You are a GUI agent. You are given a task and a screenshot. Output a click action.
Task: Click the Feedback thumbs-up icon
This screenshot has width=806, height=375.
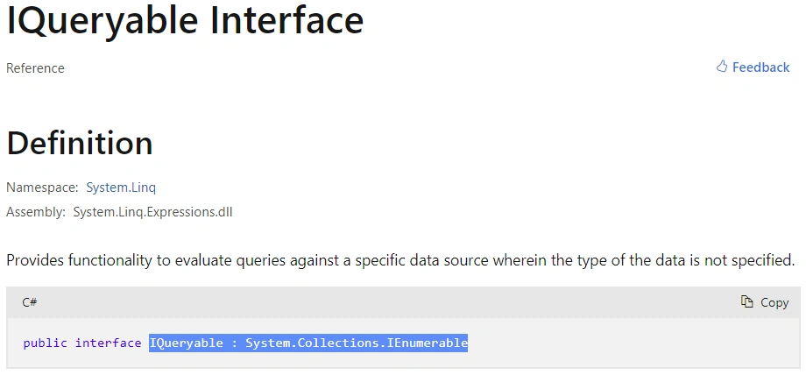click(x=722, y=67)
